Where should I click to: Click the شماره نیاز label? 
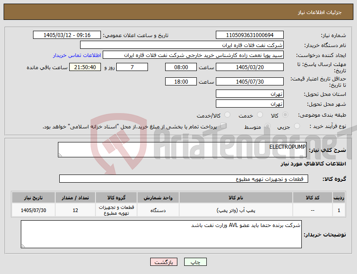click(333, 36)
